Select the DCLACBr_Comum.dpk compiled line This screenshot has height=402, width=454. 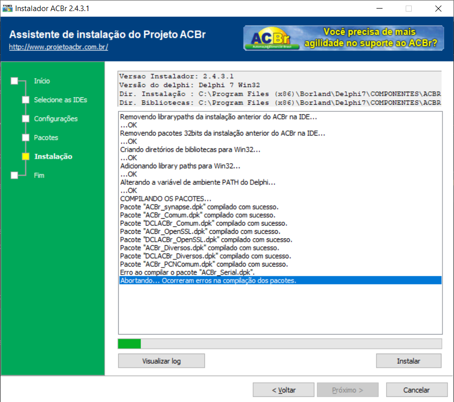280,223
